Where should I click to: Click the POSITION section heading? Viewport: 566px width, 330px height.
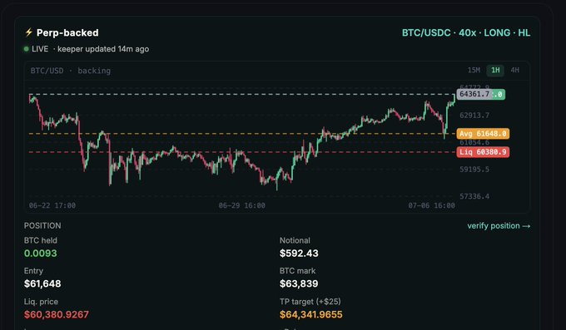coord(42,226)
